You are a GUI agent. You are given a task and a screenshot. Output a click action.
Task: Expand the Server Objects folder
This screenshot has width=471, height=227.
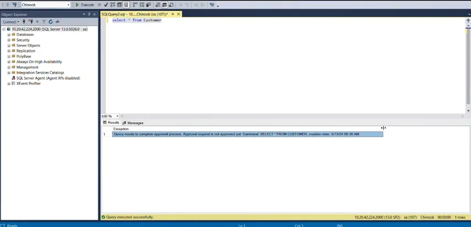click(9, 45)
